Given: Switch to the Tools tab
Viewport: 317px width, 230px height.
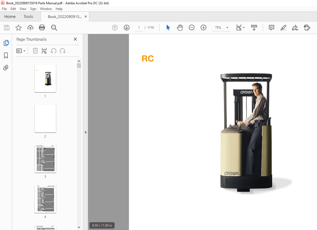Looking at the screenshot, I should [x=28, y=17].
